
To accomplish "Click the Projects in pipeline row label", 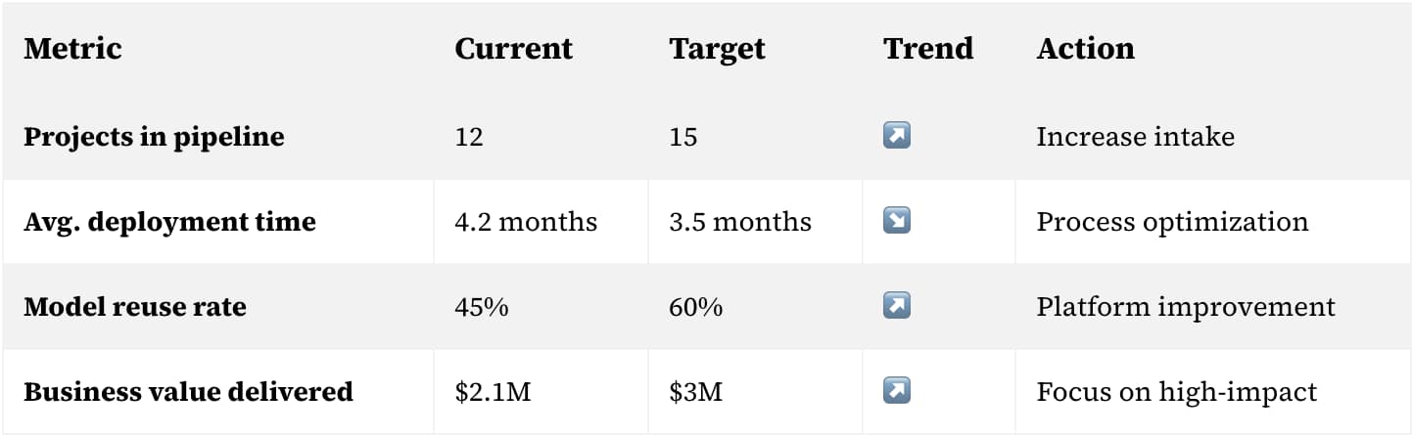I will click(154, 137).
